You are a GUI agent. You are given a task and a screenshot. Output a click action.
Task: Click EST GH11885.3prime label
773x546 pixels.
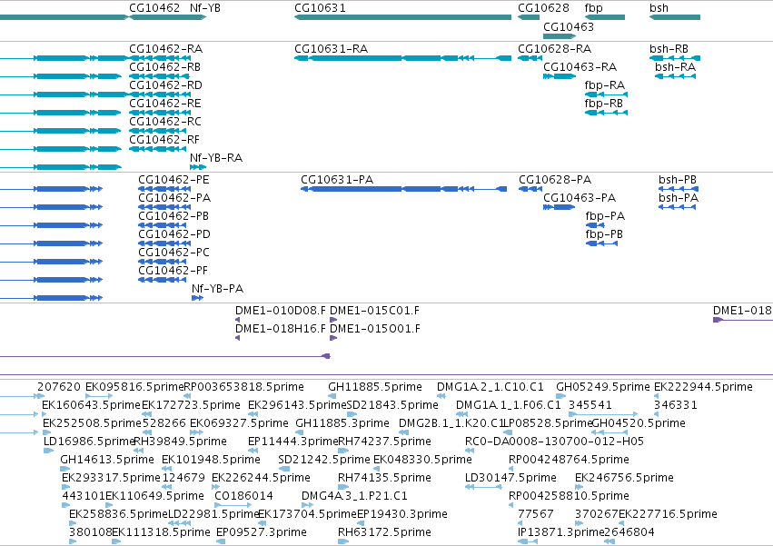coord(342,423)
